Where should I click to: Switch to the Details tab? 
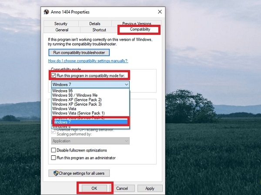click(95, 24)
